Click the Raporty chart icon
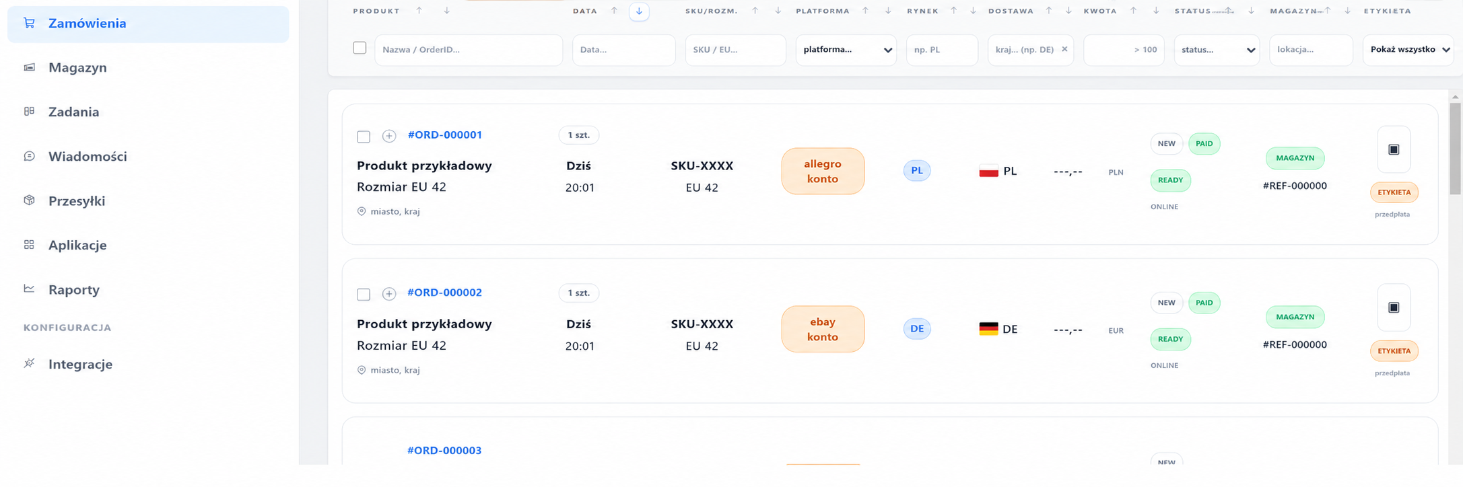 click(29, 289)
